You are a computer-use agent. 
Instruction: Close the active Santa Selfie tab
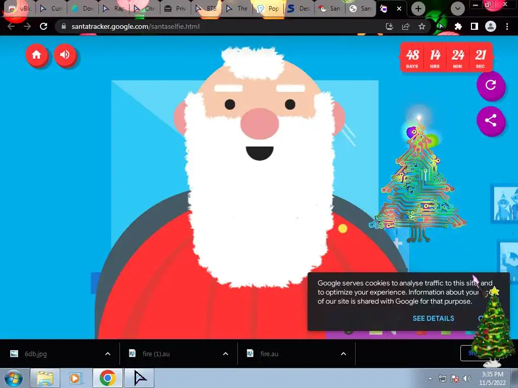pos(399,9)
